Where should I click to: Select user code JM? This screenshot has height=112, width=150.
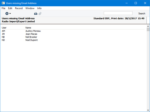coord(3,34)
